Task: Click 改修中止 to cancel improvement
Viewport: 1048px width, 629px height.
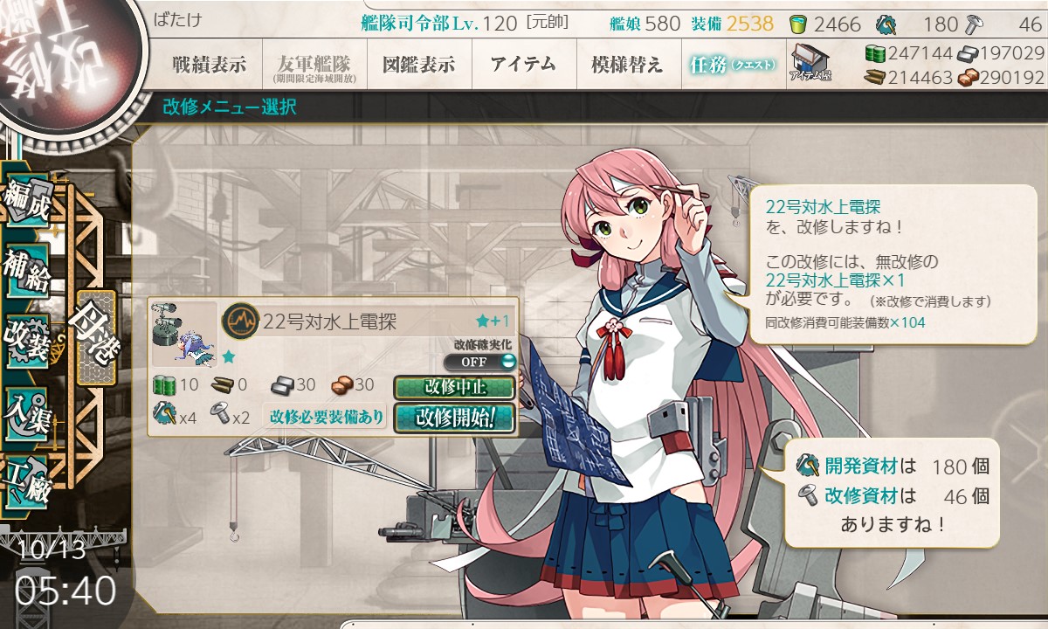Action: (454, 387)
